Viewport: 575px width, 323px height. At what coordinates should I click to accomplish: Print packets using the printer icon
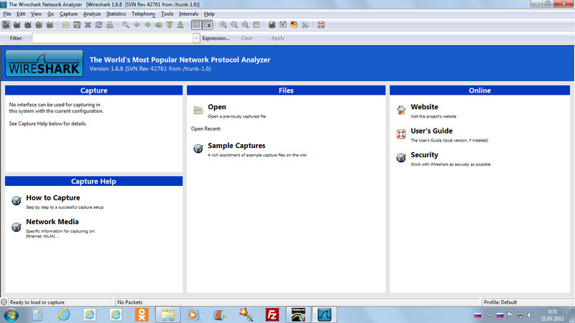coord(110,25)
